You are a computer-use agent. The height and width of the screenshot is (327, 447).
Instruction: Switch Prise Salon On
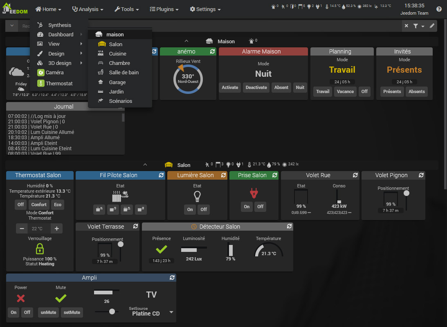[247, 207]
